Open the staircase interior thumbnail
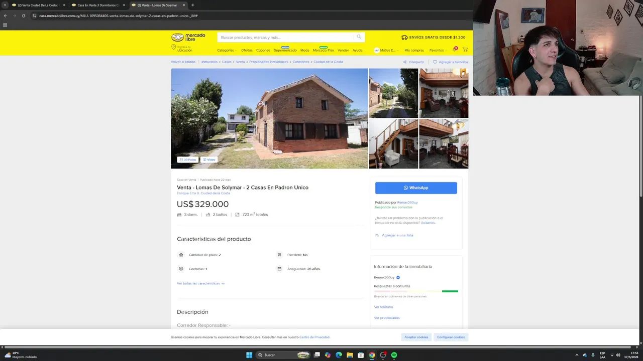Image resolution: width=643 pixels, height=361 pixels. click(393, 143)
